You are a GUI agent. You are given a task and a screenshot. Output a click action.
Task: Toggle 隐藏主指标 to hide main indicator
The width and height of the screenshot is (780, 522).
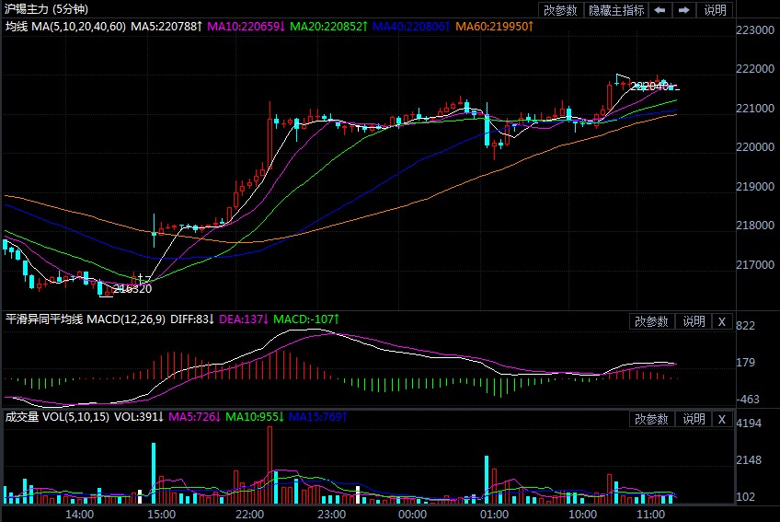point(616,10)
